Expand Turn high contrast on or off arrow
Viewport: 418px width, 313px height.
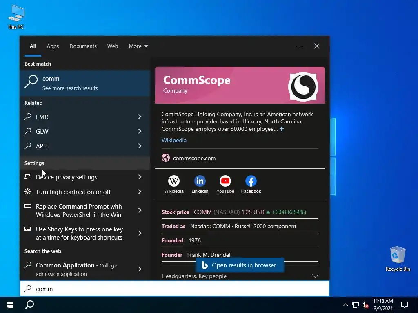point(140,192)
